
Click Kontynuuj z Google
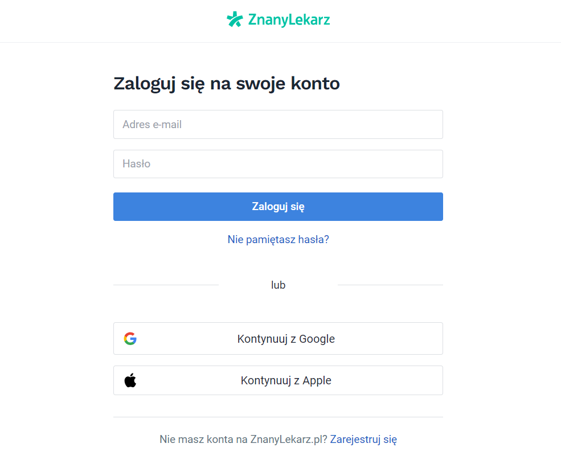(x=278, y=338)
